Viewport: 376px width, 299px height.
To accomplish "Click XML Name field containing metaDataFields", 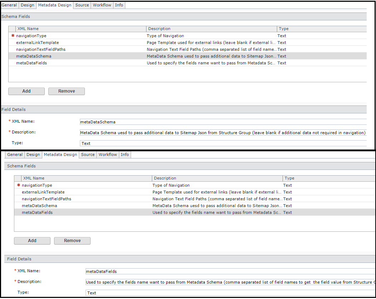I will pyautogui.click(x=229, y=271).
